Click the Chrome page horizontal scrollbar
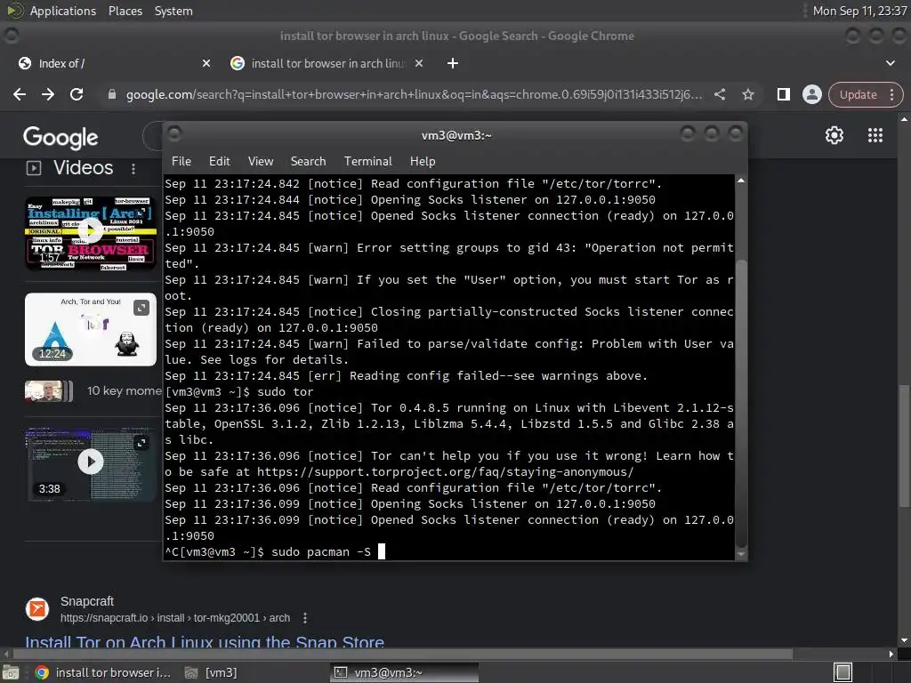This screenshot has width=911, height=683. pos(403,654)
